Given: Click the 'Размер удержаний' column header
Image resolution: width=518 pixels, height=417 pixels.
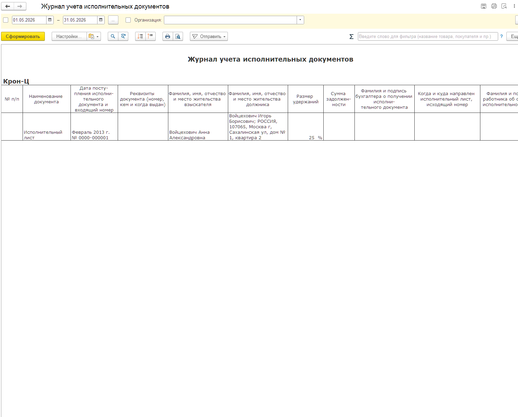Looking at the screenshot, I should pyautogui.click(x=306, y=99).
